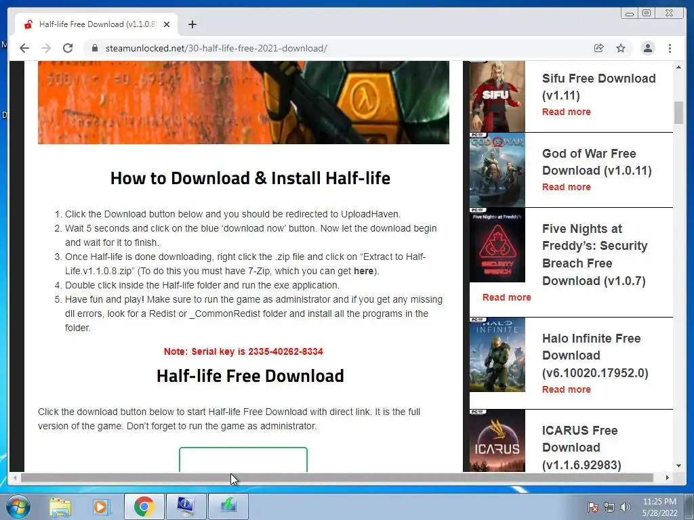
Task: Click the Show desktop strip beside the clock
Action: [x=690, y=506]
